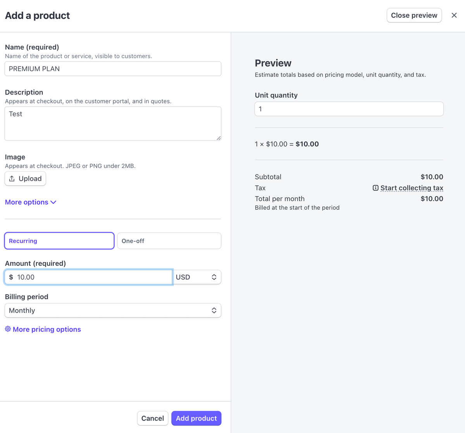
Task: Click the gear icon beside More pricing options
Action: pyautogui.click(x=8, y=329)
